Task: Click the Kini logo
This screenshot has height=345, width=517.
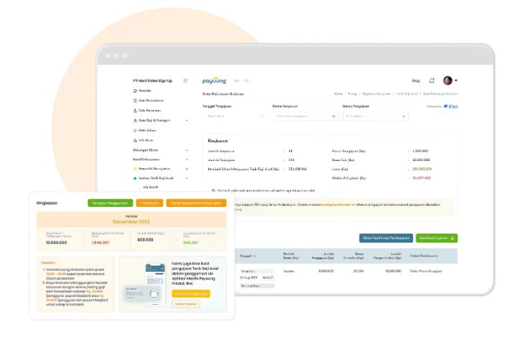Action: [451, 106]
